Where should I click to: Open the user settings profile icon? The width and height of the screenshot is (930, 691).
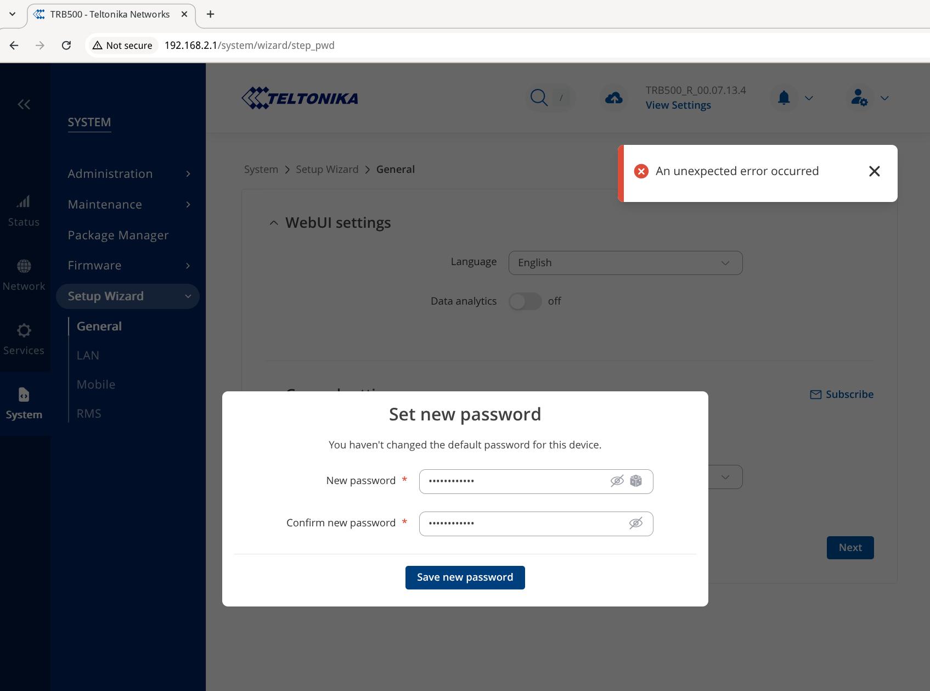tap(859, 98)
